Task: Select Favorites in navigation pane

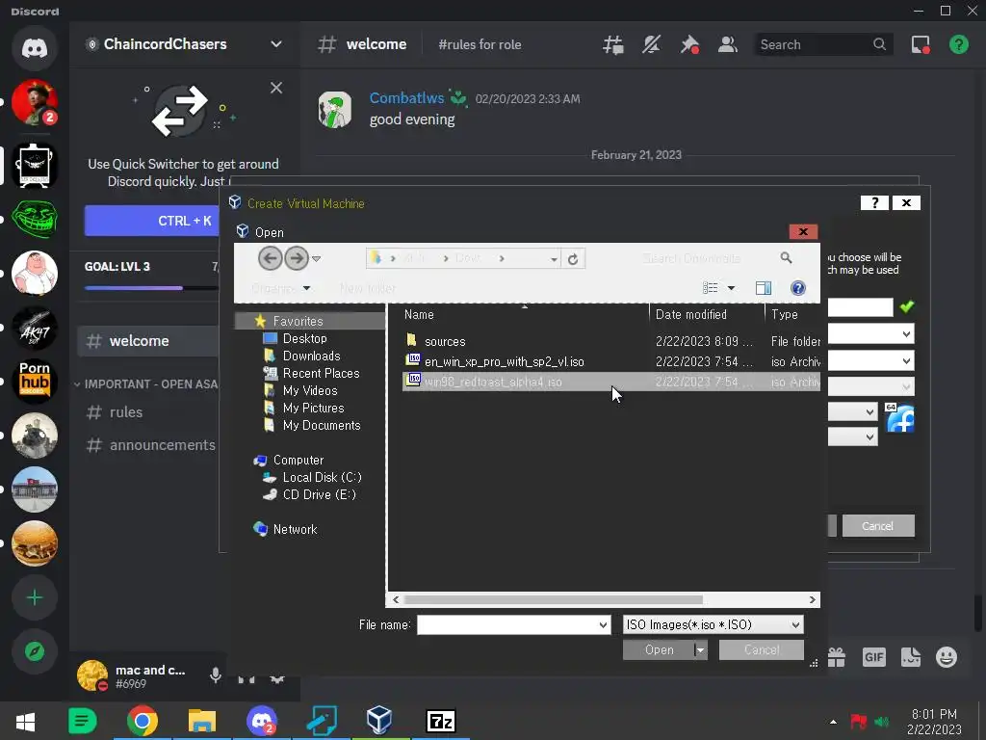Action: pyautogui.click(x=298, y=321)
